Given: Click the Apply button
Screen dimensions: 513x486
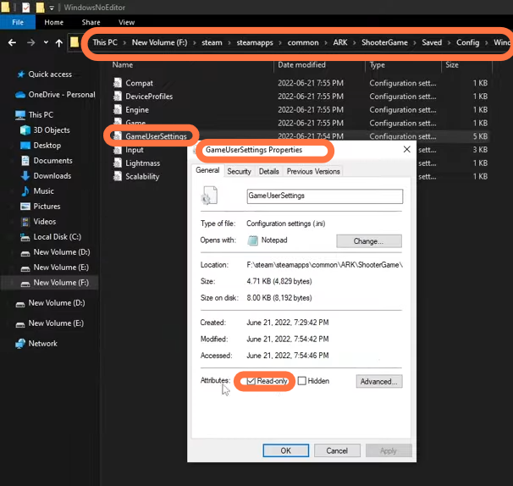Looking at the screenshot, I should point(389,450).
